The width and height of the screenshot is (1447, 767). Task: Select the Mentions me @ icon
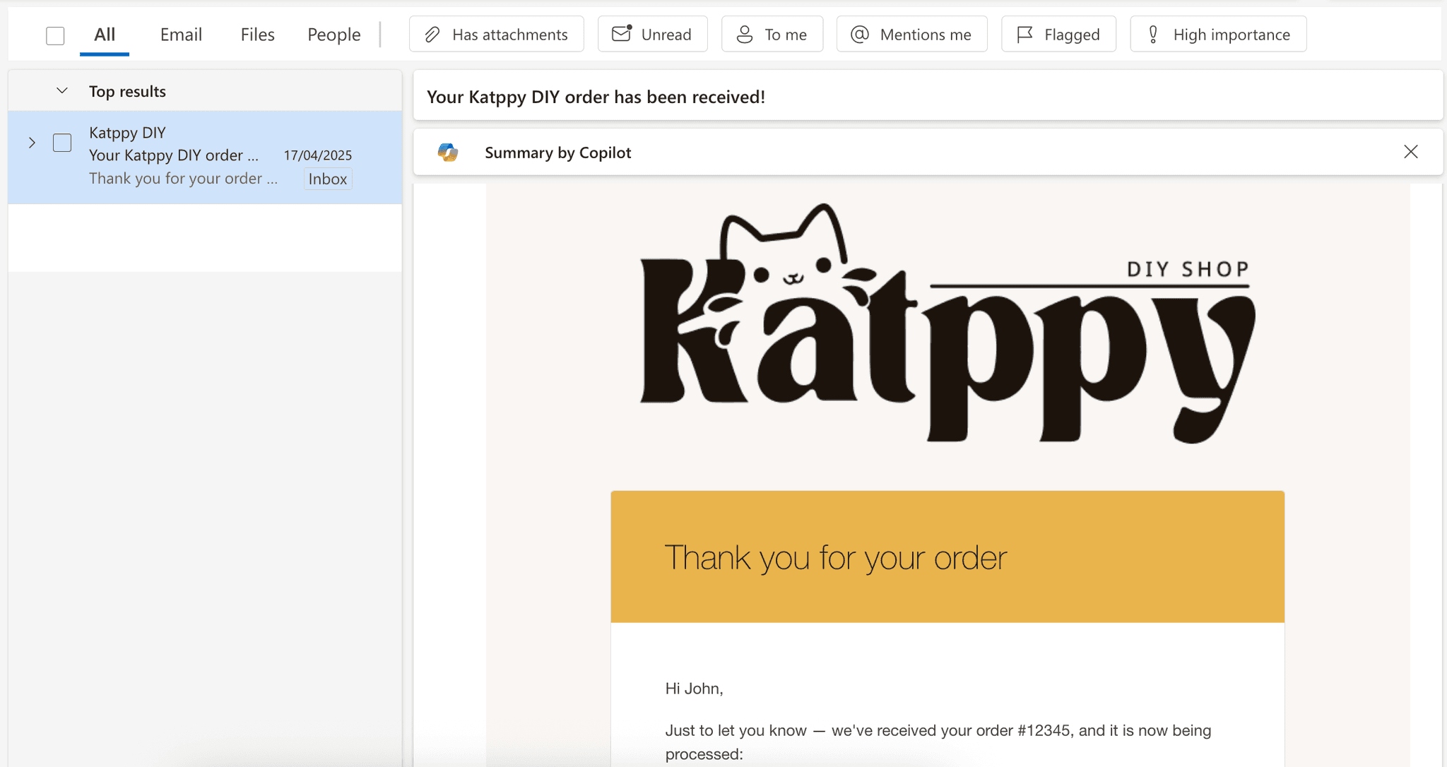point(859,33)
